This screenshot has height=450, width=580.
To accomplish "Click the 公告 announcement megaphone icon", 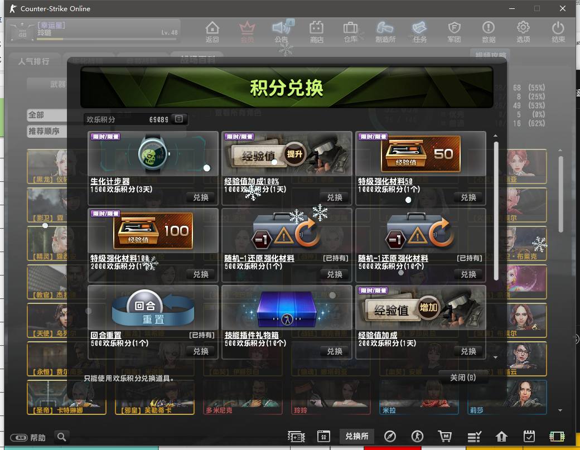I will tap(282, 31).
